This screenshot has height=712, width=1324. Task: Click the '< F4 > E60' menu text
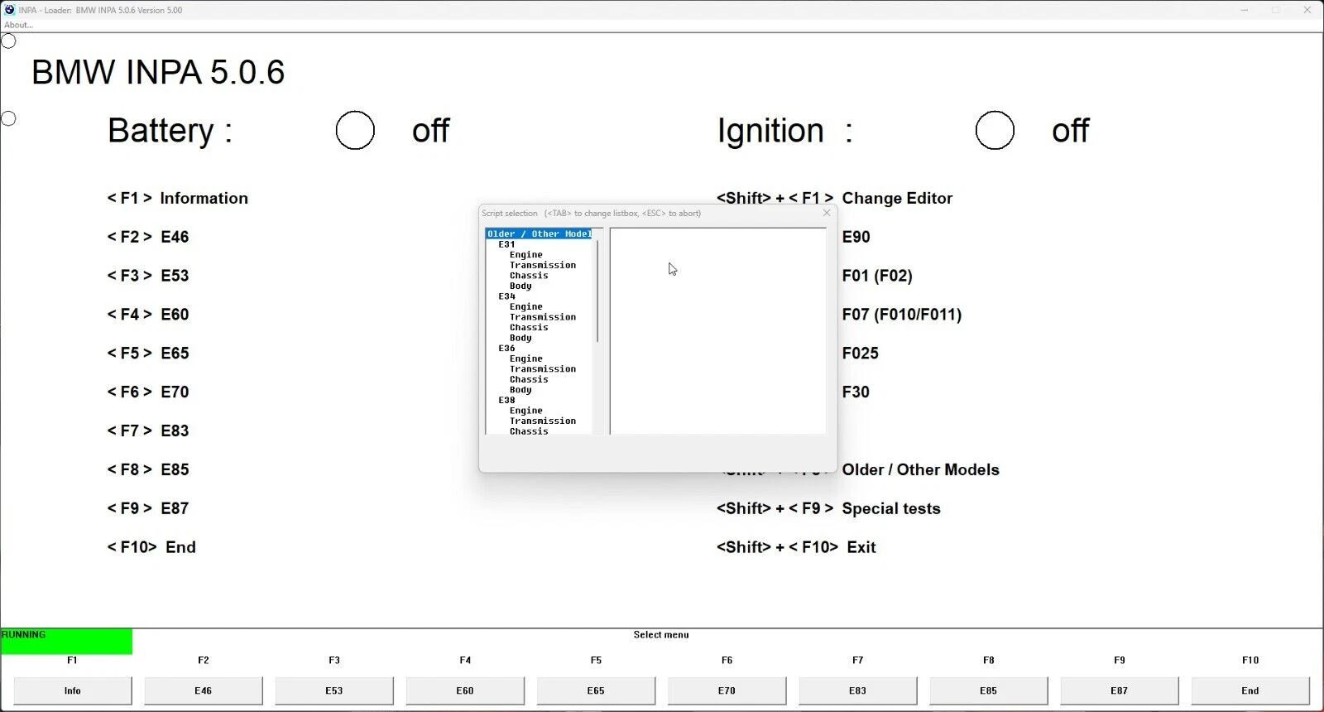pos(148,315)
